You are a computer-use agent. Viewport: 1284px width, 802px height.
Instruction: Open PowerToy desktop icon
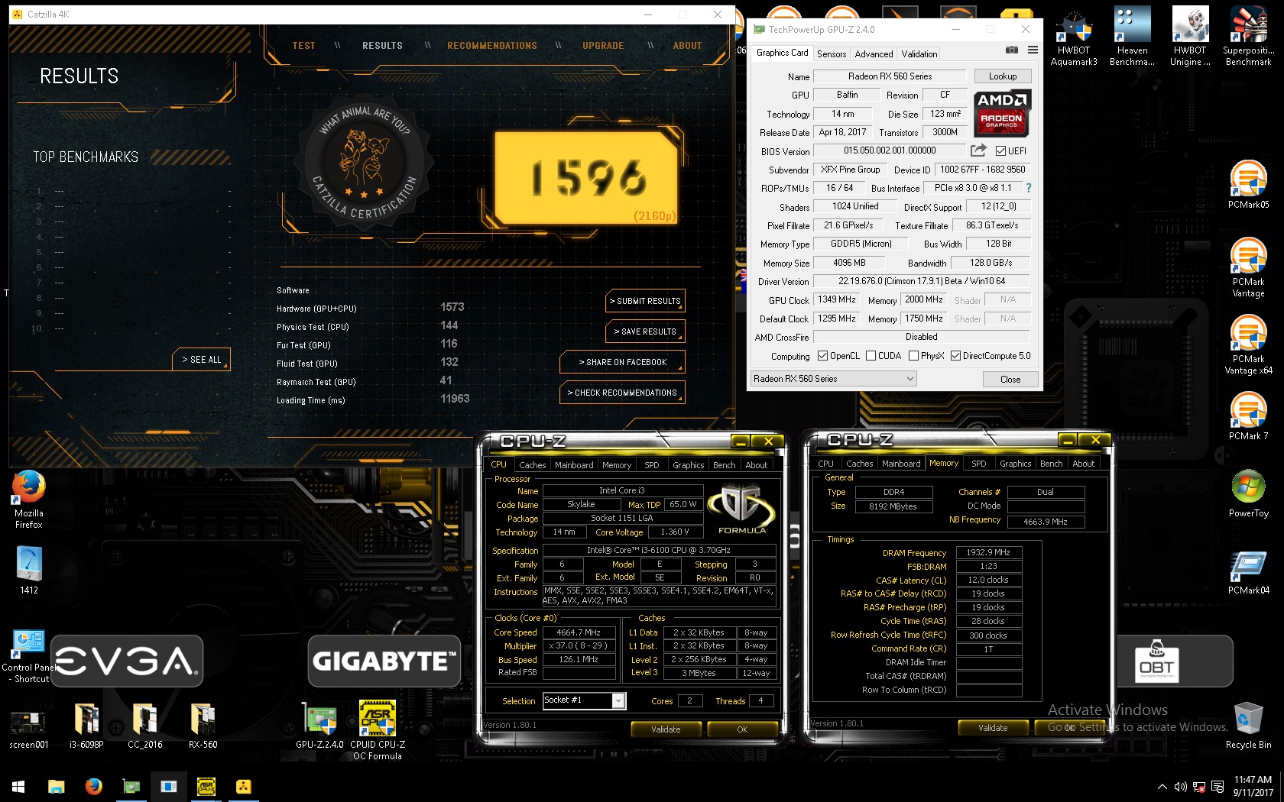click(1248, 493)
